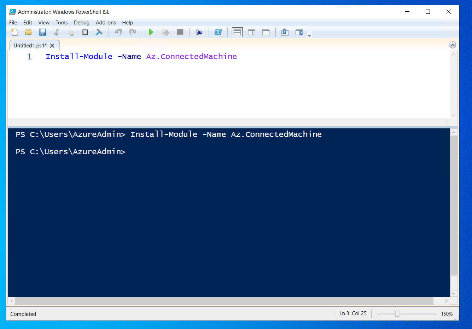Click the Paste clipboard icon
The width and height of the screenshot is (472, 329).
[x=85, y=32]
